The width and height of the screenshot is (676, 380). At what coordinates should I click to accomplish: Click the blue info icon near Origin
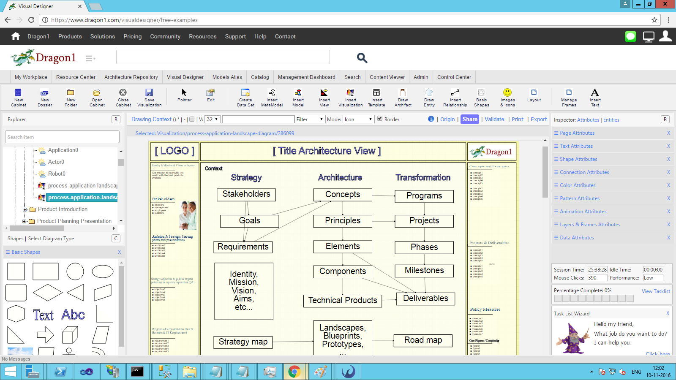(x=431, y=119)
